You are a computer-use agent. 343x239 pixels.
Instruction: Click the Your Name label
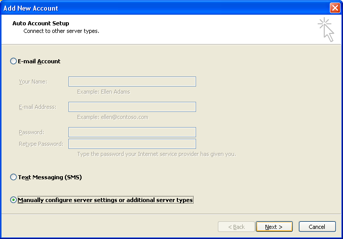click(x=33, y=82)
